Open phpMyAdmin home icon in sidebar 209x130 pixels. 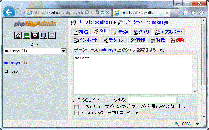pyautogui.click(x=18, y=35)
